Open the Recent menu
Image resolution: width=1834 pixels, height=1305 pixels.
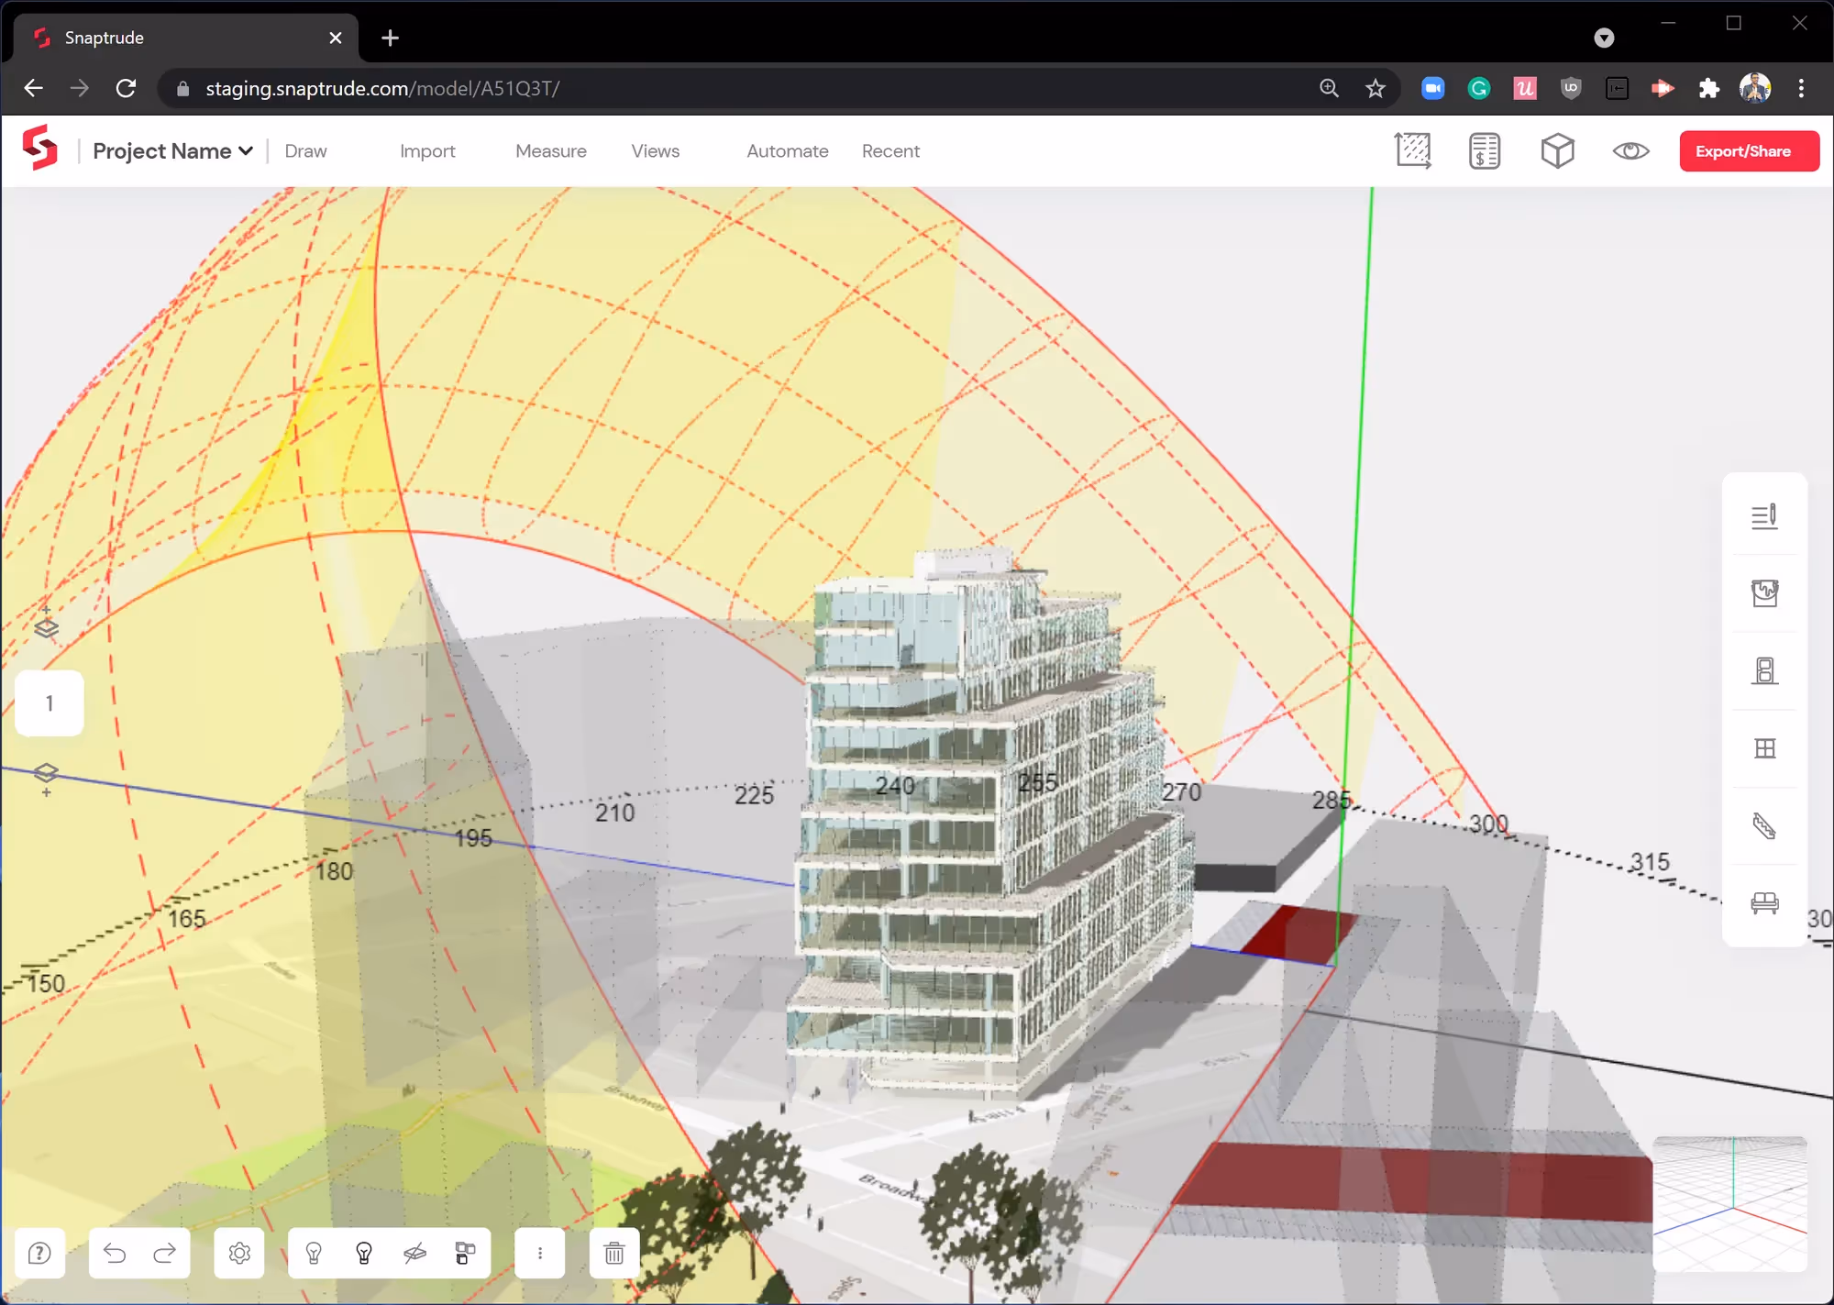pos(890,151)
